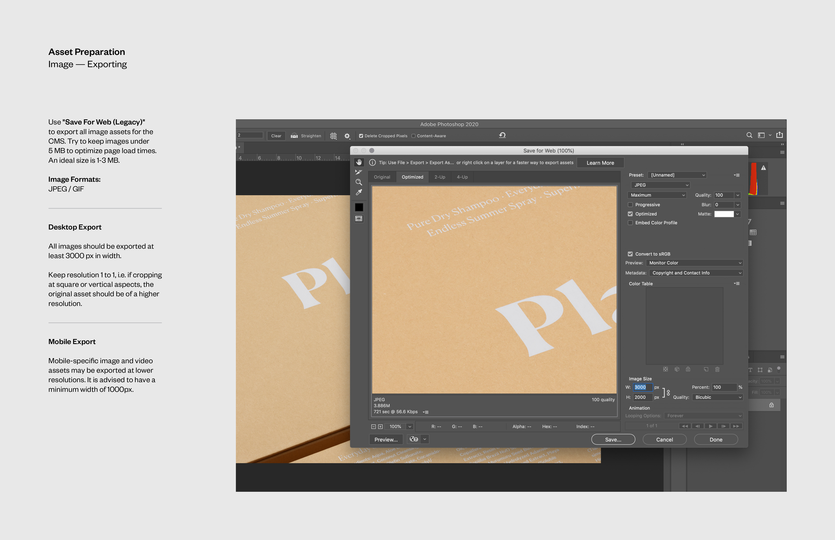
Task: Select the Hand tool in Save for Web
Action: (358, 162)
